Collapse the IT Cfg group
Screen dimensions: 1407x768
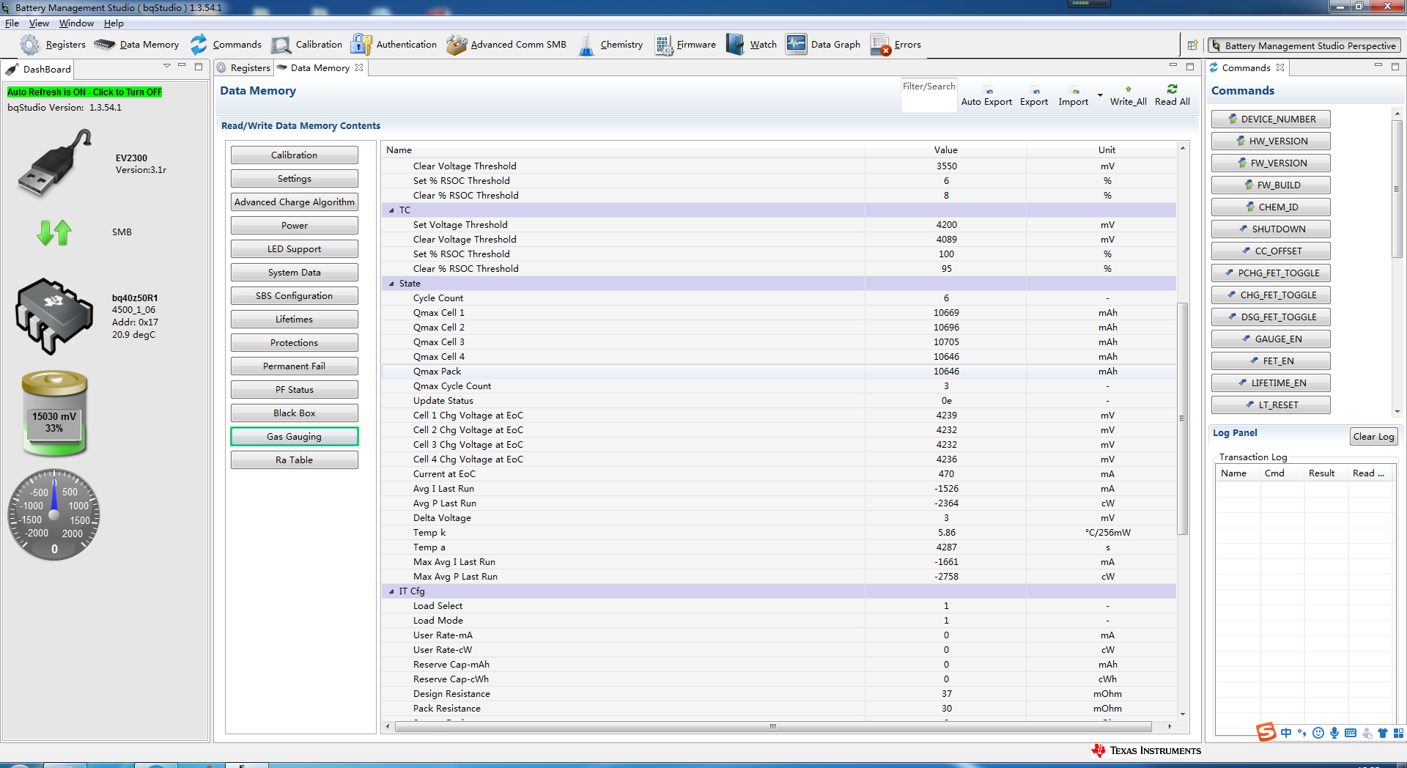point(392,591)
